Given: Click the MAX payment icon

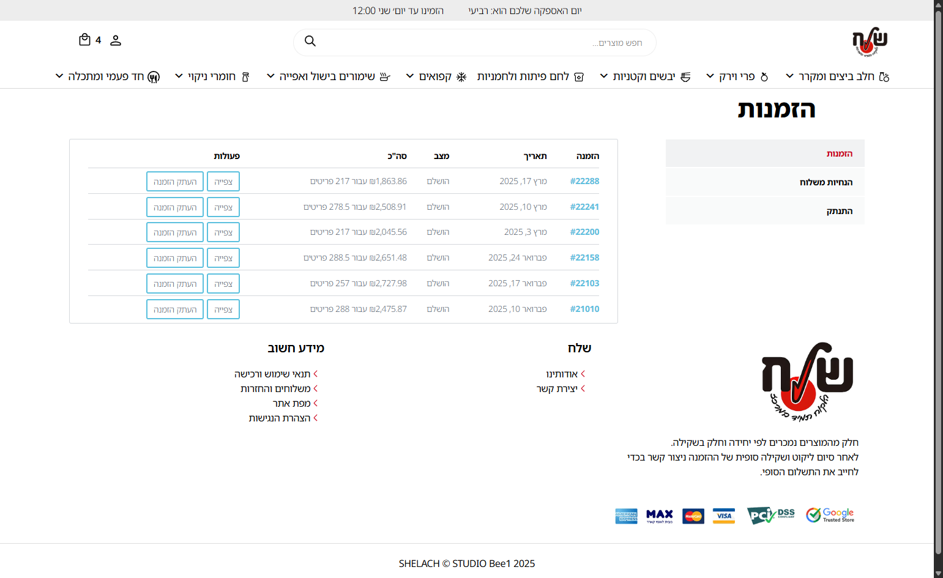Looking at the screenshot, I should click(660, 516).
